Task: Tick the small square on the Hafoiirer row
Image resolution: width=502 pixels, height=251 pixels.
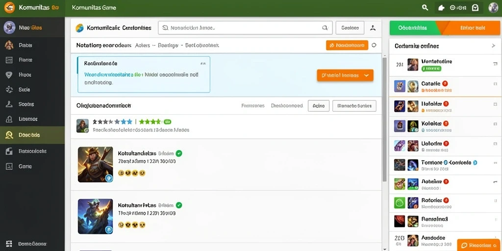Action: point(495,104)
